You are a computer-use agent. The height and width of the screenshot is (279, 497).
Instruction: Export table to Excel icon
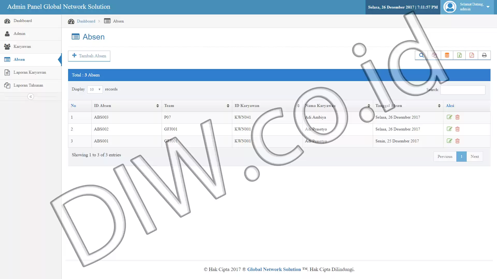point(459,55)
